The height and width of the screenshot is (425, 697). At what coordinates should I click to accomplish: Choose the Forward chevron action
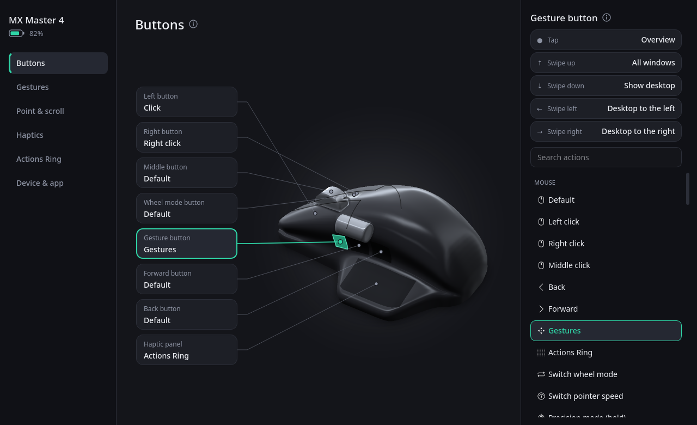pos(606,309)
